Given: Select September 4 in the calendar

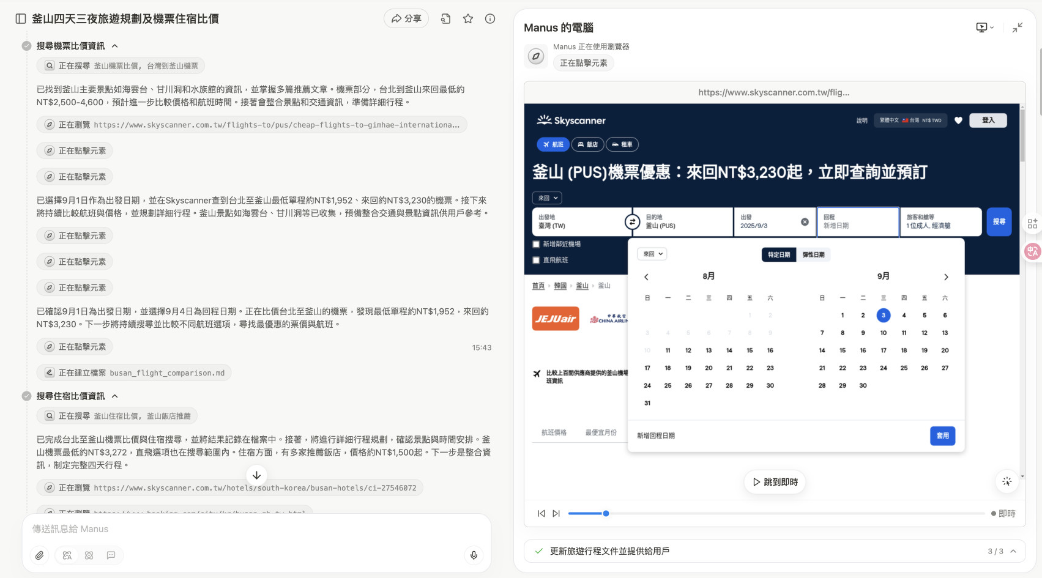Looking at the screenshot, I should click(x=904, y=316).
